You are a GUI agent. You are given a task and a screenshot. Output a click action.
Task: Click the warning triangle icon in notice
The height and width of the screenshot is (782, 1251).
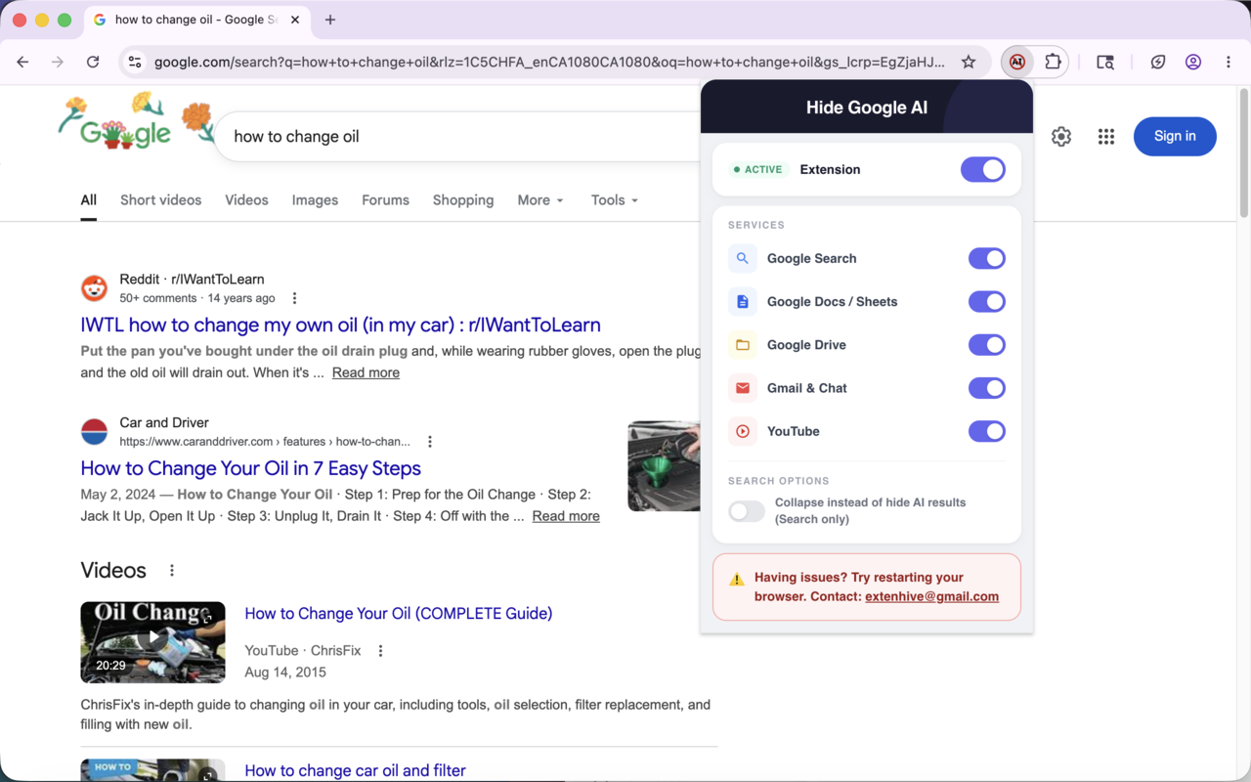point(737,580)
